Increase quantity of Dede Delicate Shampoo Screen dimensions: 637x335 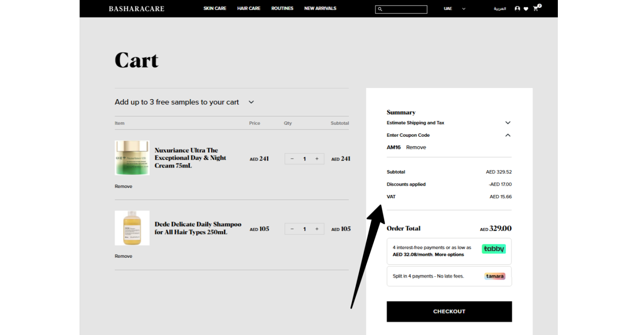pyautogui.click(x=317, y=229)
